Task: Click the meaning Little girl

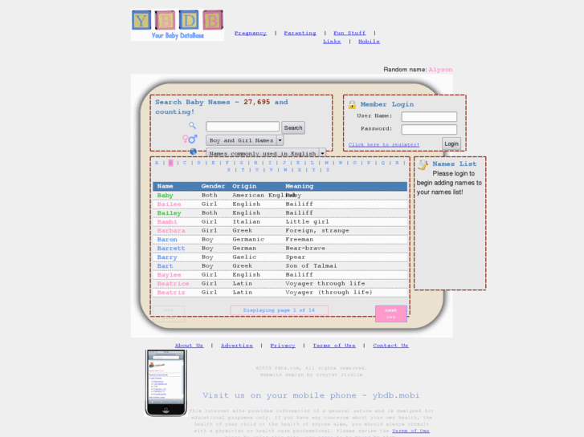Action: [x=308, y=221]
